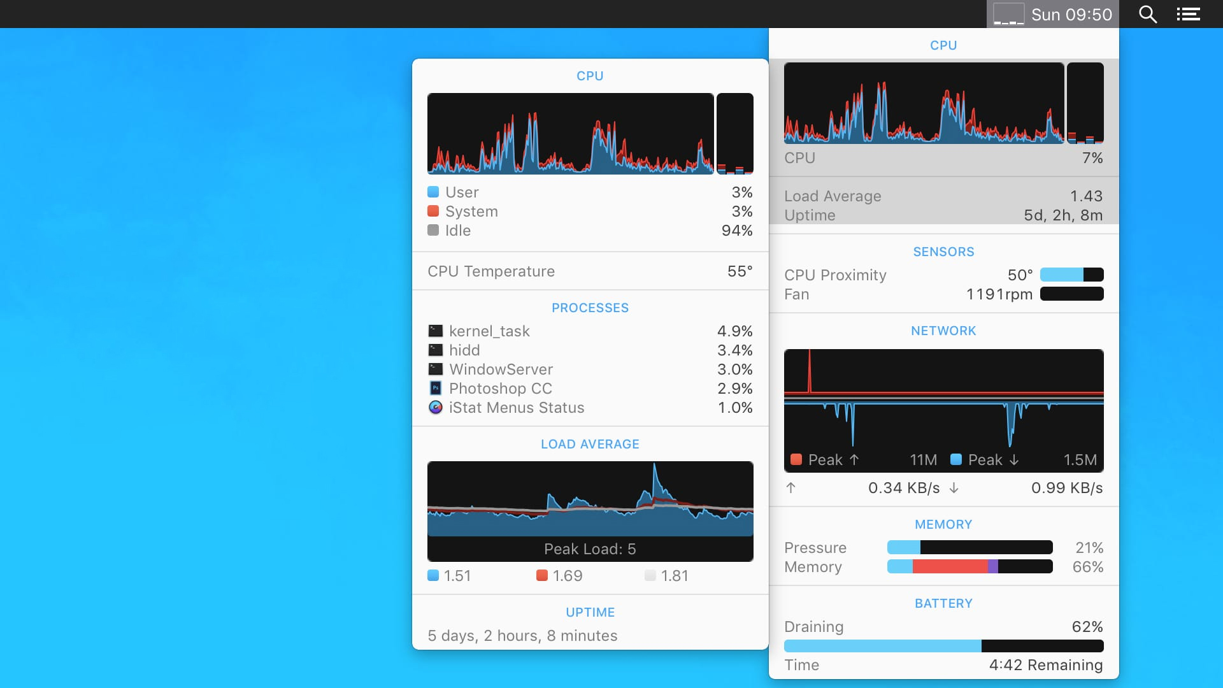This screenshot has height=688, width=1223.
Task: Click the kernel_task process icon
Action: (435, 330)
